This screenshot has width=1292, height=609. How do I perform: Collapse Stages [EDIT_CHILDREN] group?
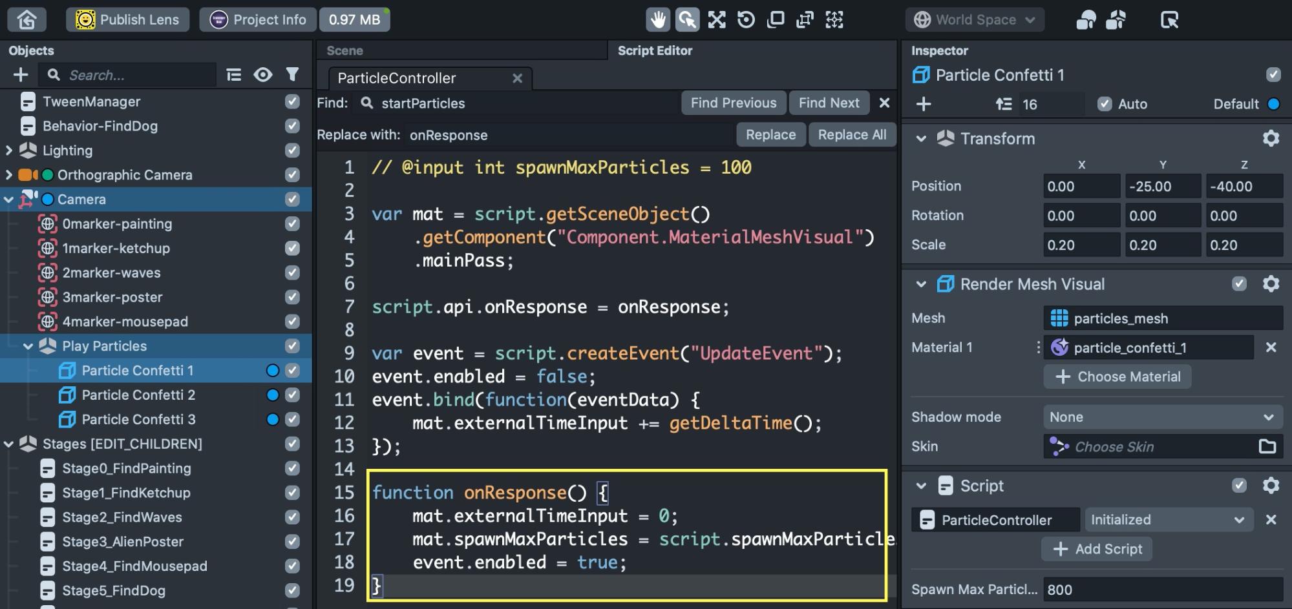(8, 444)
